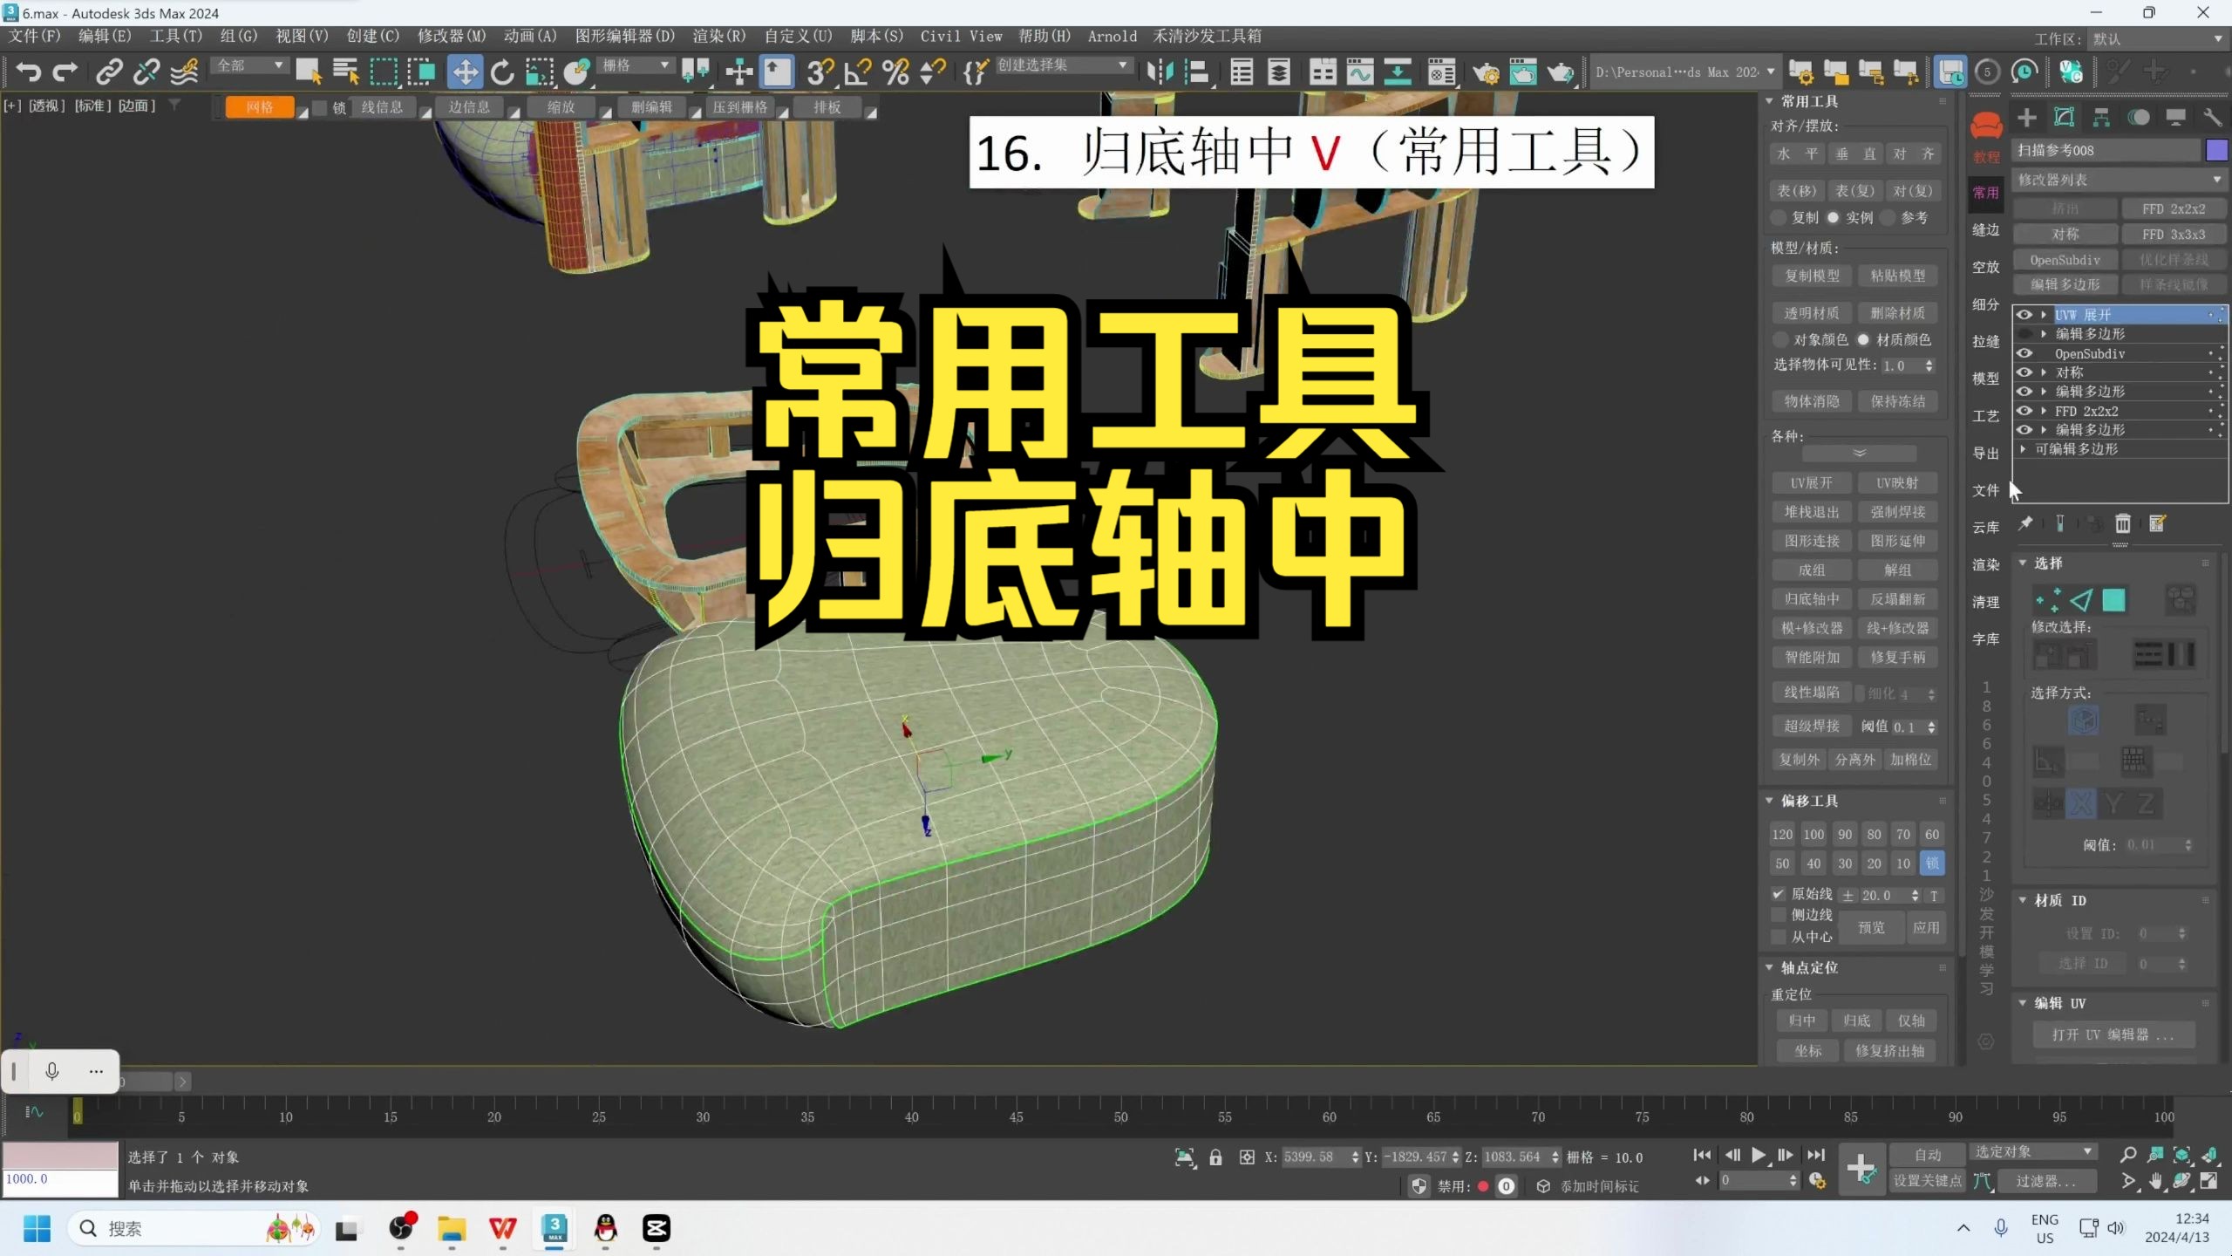The height and width of the screenshot is (1256, 2232).
Task: Check the 从中心 option
Action: pos(1779,936)
